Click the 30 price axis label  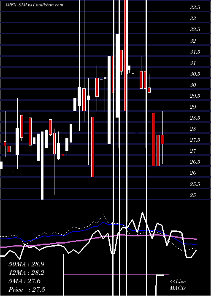point(193,85)
